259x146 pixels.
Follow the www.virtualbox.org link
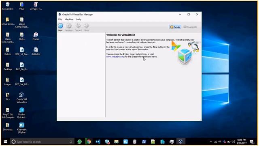pos(115,57)
